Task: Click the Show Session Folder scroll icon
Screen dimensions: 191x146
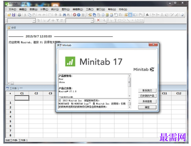Action: point(90,15)
